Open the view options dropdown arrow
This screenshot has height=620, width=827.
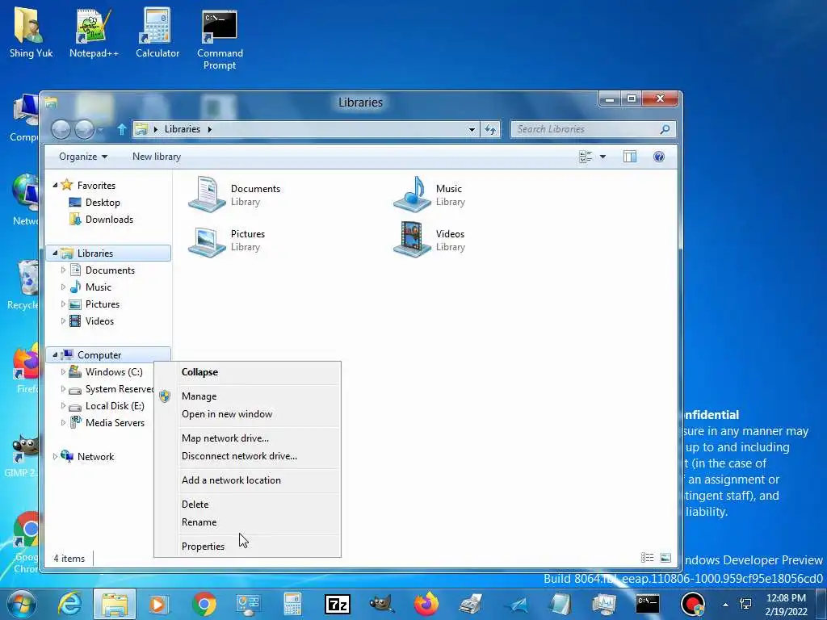coord(602,157)
